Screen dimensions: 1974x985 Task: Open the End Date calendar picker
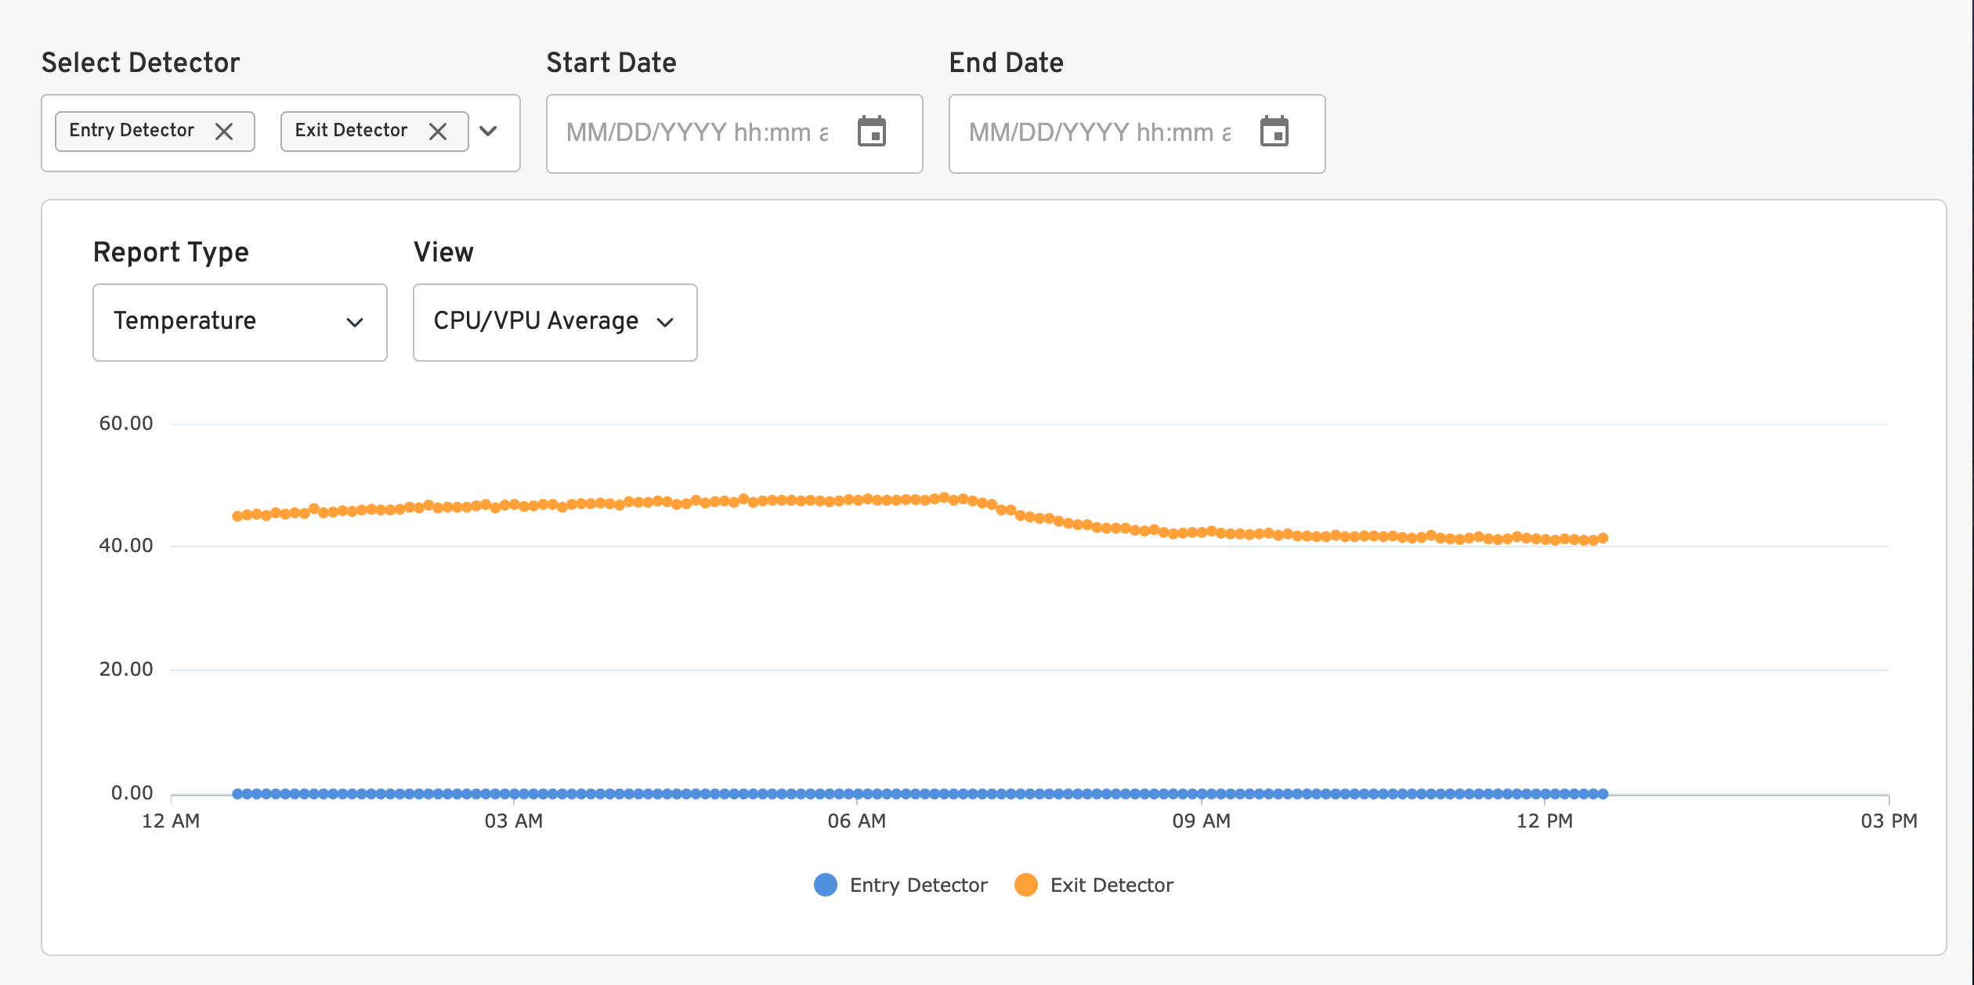(1274, 132)
